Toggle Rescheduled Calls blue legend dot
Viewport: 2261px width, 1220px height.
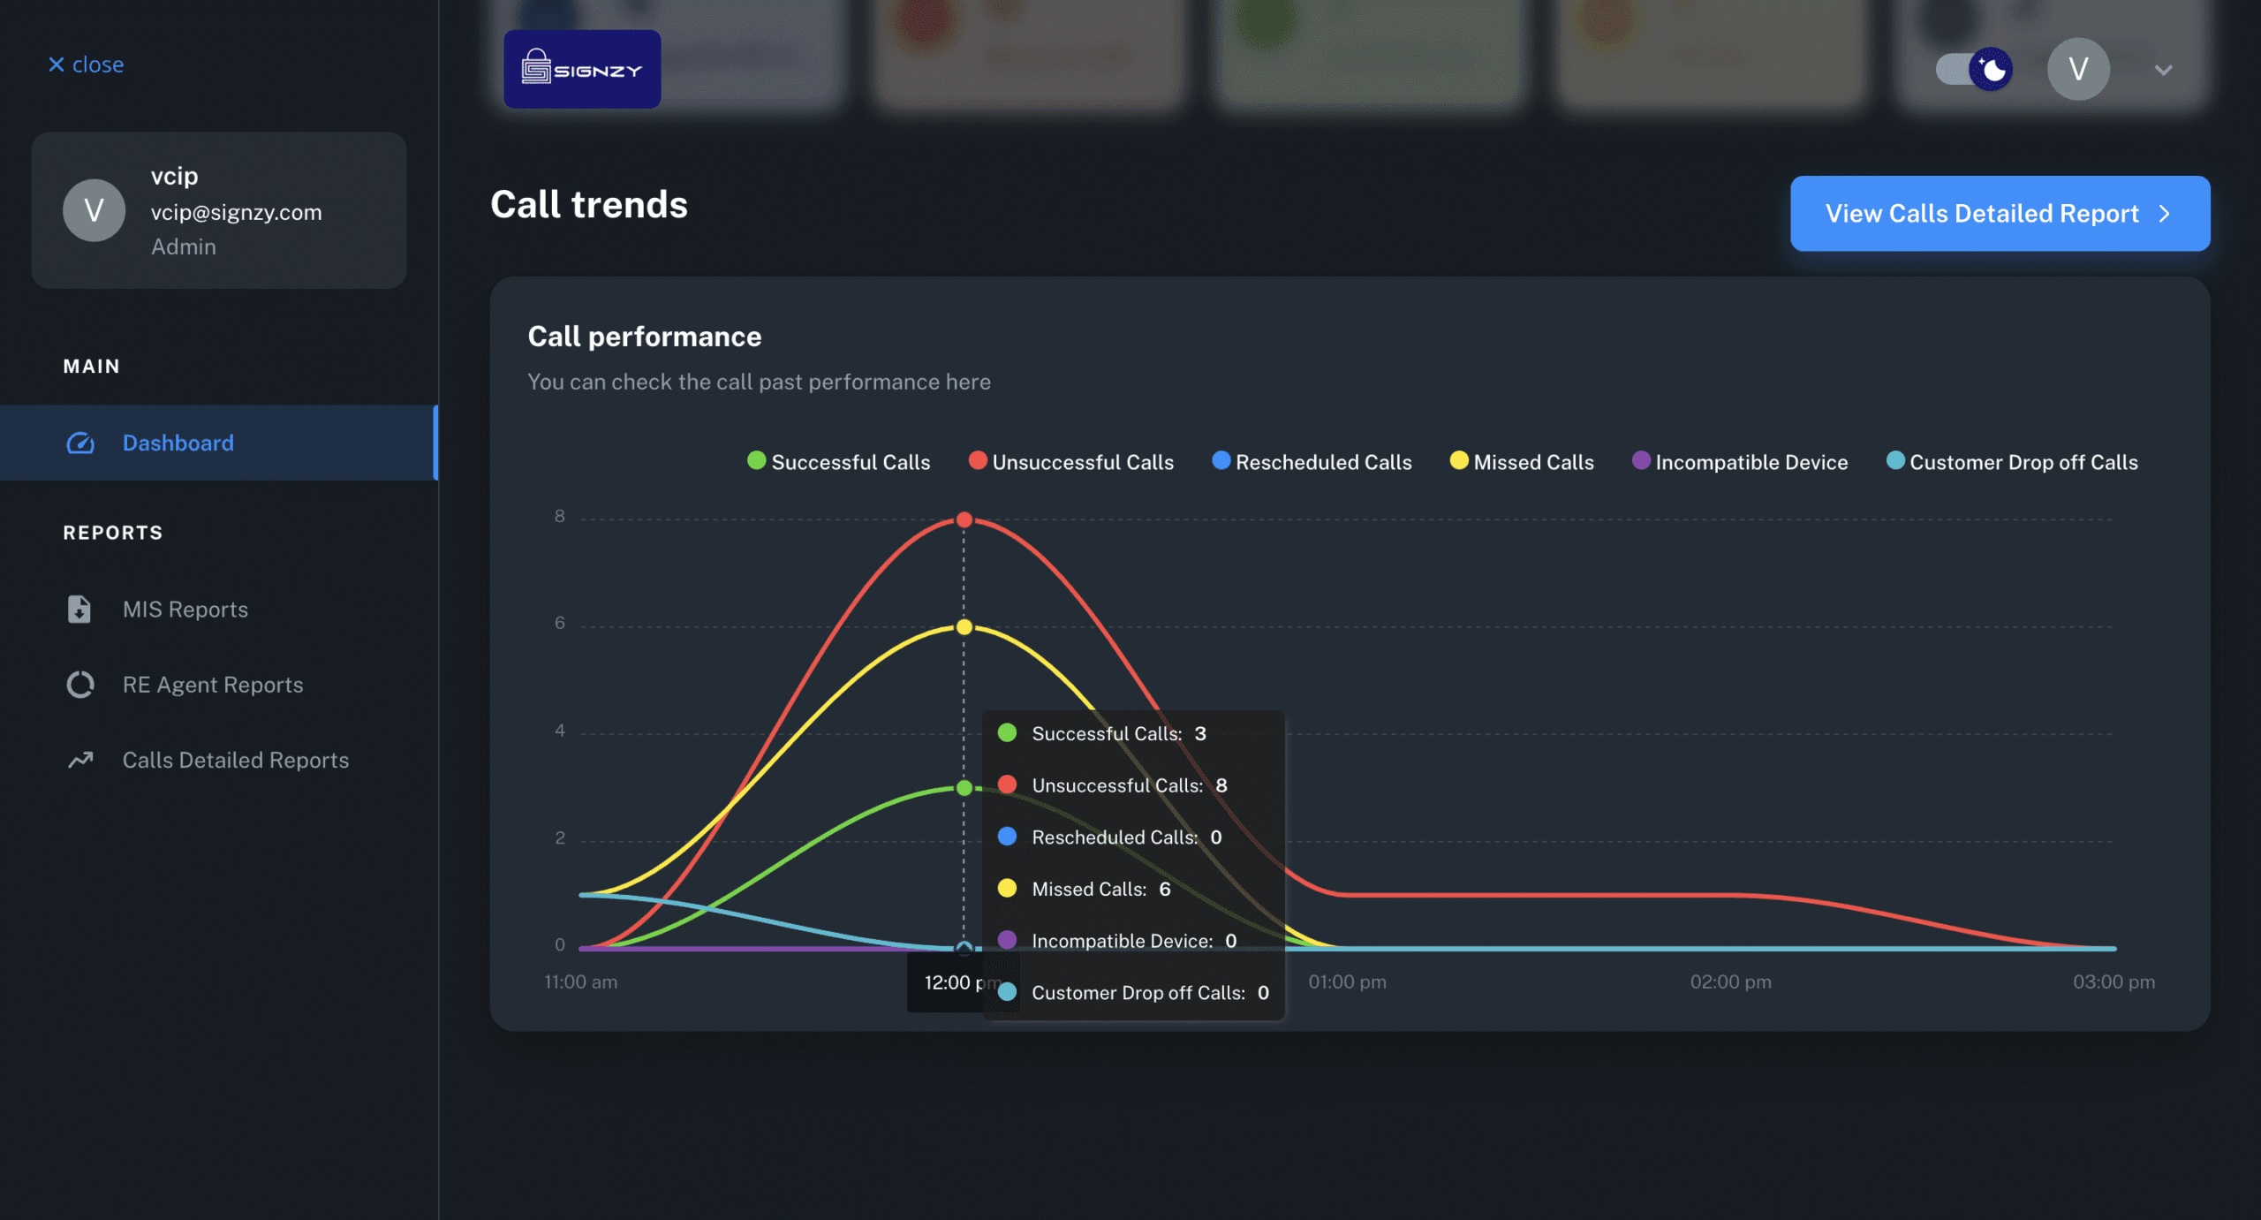(1221, 460)
